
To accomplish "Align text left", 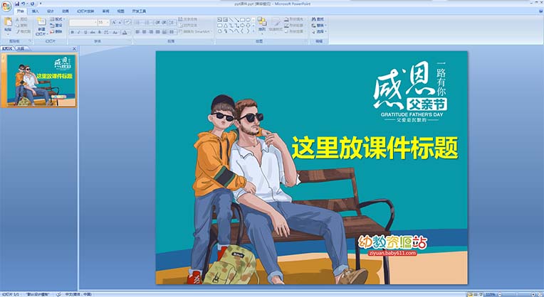I will [x=137, y=31].
